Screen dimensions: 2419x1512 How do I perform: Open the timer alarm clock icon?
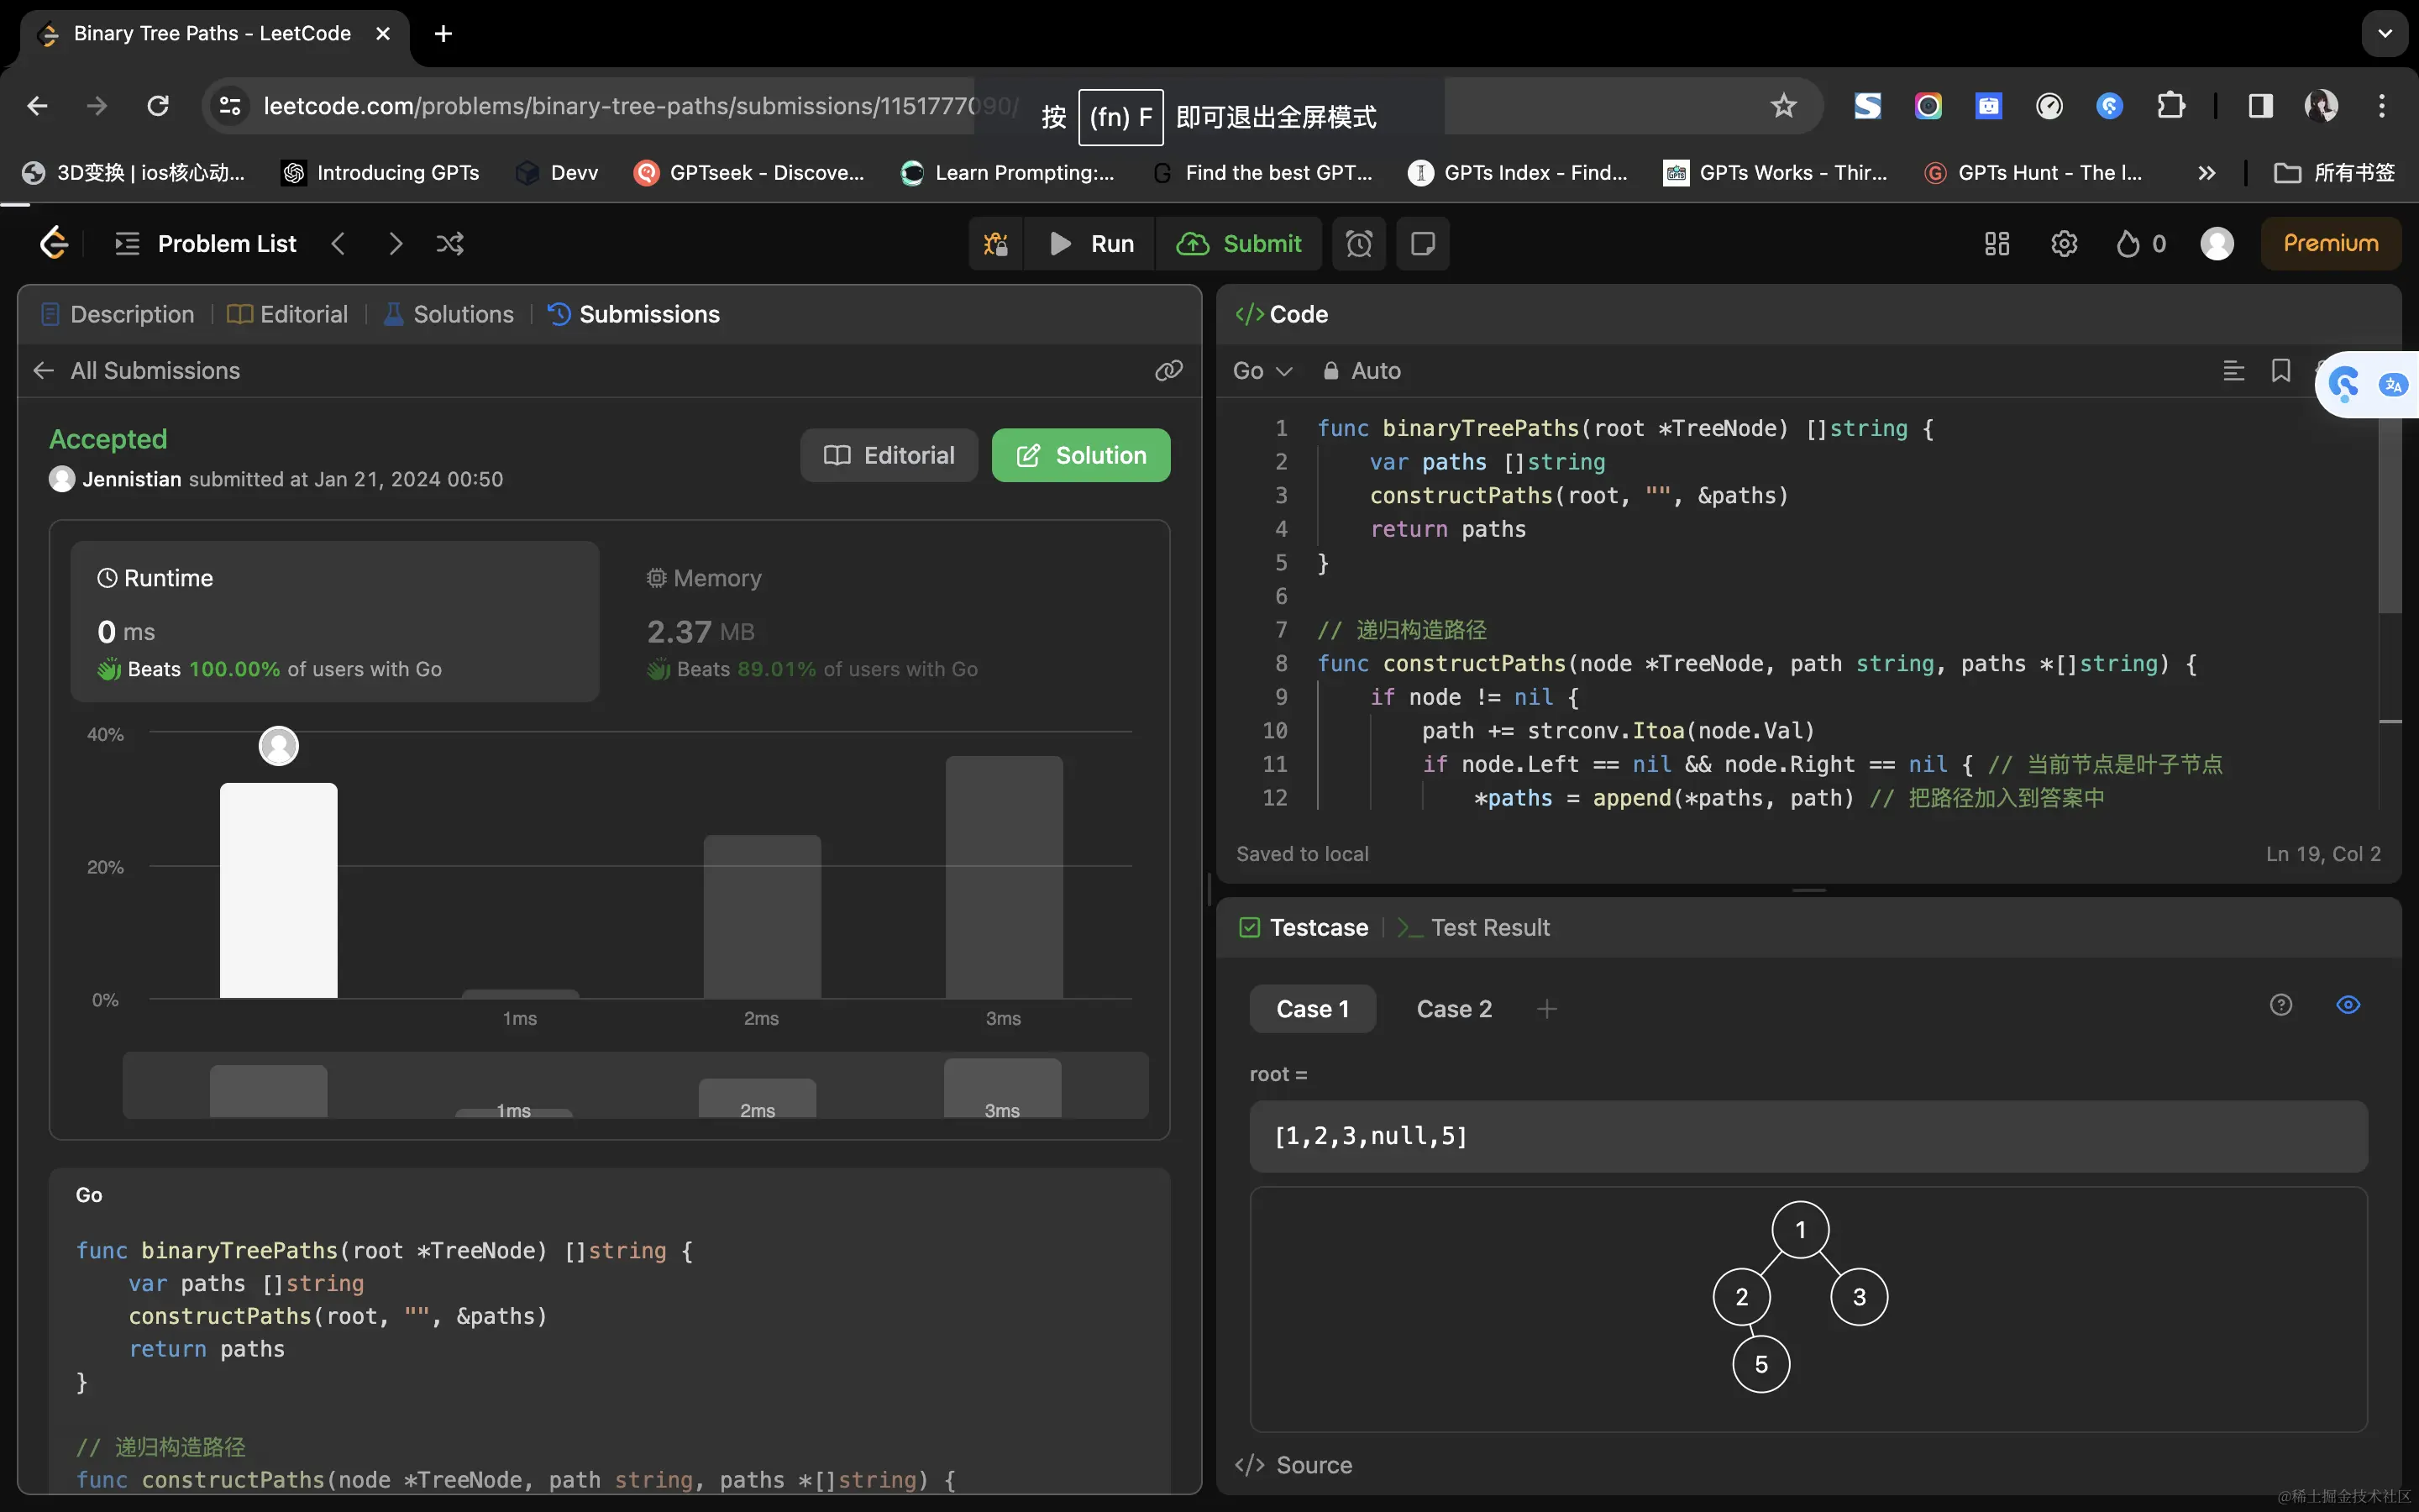(1358, 244)
